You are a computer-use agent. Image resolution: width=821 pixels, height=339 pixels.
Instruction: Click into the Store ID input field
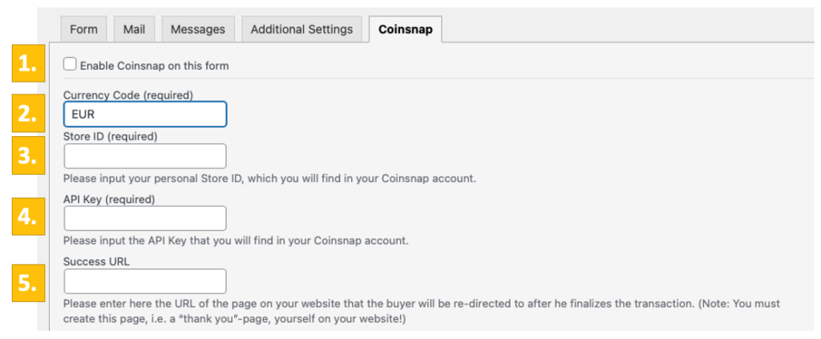145,156
